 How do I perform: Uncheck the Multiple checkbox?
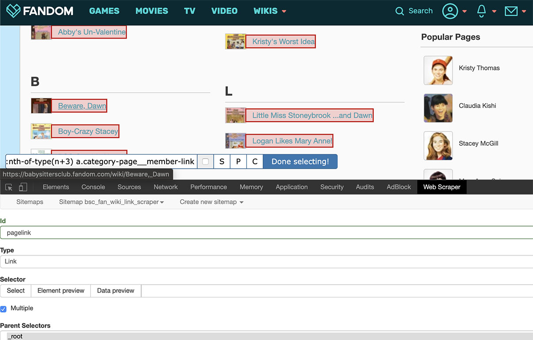point(4,308)
